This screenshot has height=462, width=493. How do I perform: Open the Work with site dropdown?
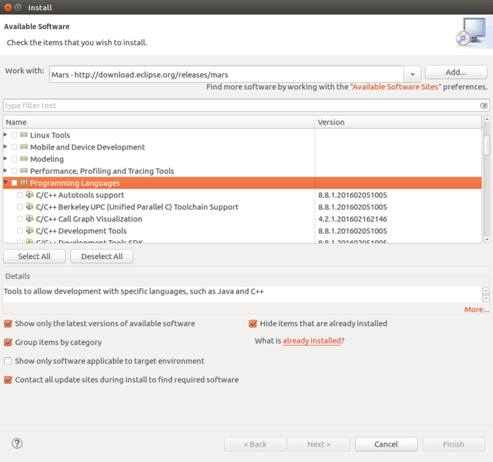(412, 75)
